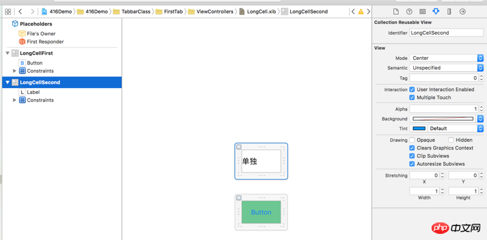This screenshot has width=487, height=240.
Task: Toggle the Multiple Touch checkbox
Action: 412,97
